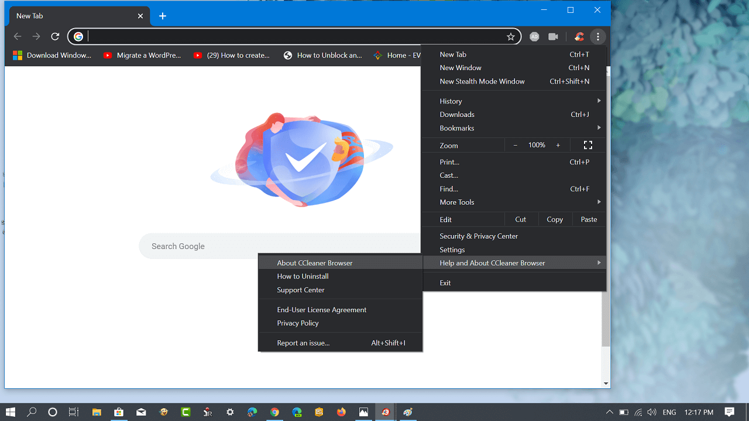The image size is (749, 421).
Task: Open Task View on taskbar
Action: (x=74, y=412)
